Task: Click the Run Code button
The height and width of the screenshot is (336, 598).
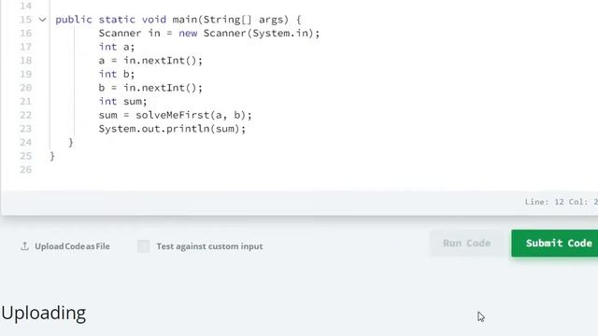Action: 466,243
